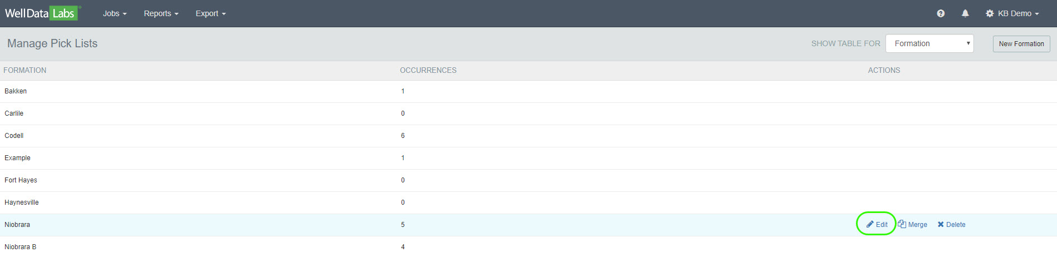Select the Codell formation row
The width and height of the screenshot is (1057, 257).
pyautogui.click(x=14, y=136)
